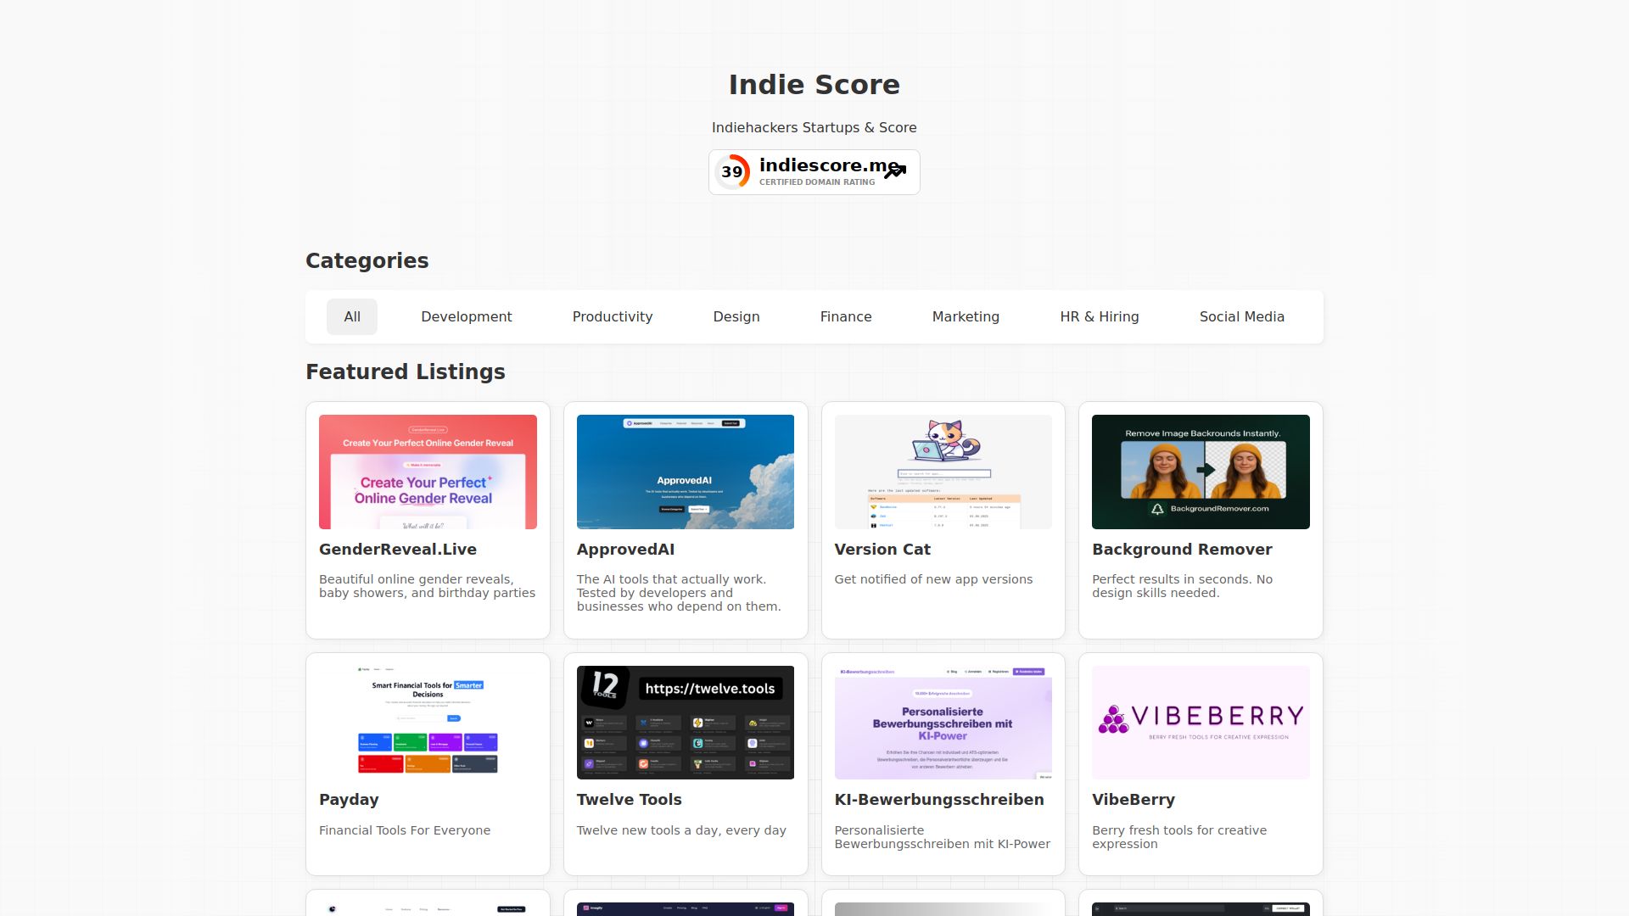Select the "Marketing" category

(966, 316)
